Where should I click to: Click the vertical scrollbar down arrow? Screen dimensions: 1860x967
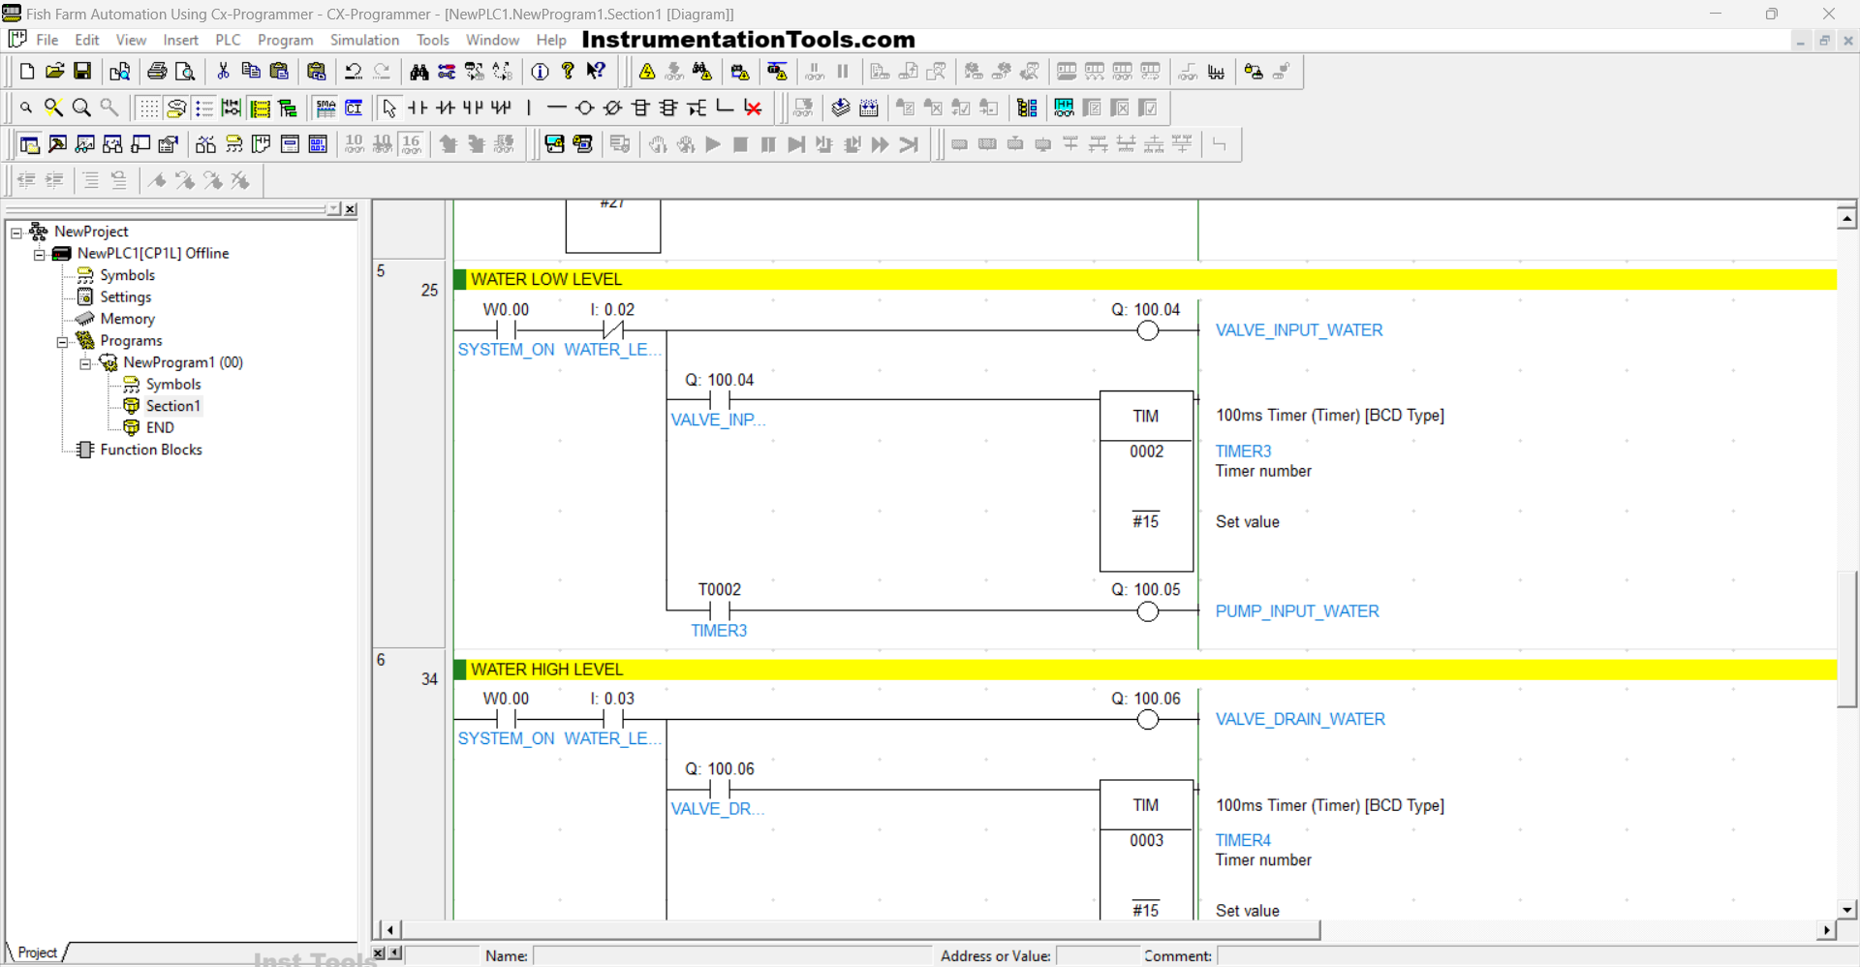1846,910
